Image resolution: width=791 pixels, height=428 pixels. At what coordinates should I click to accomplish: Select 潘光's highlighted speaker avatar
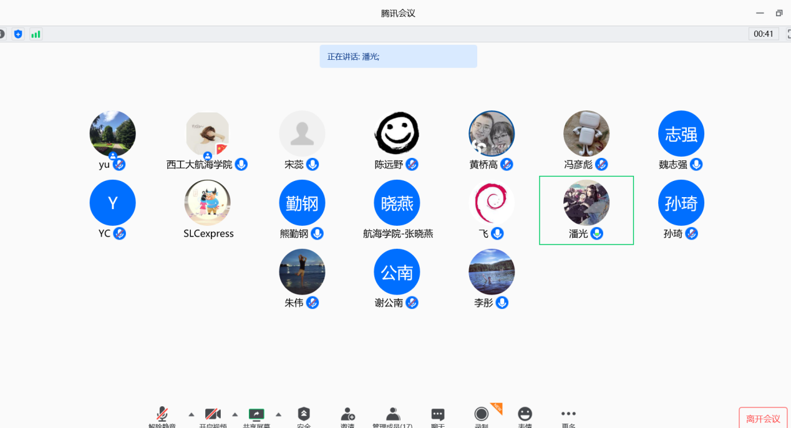click(x=586, y=203)
